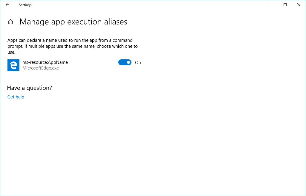Click the white knob of Edge toggle

click(128, 62)
